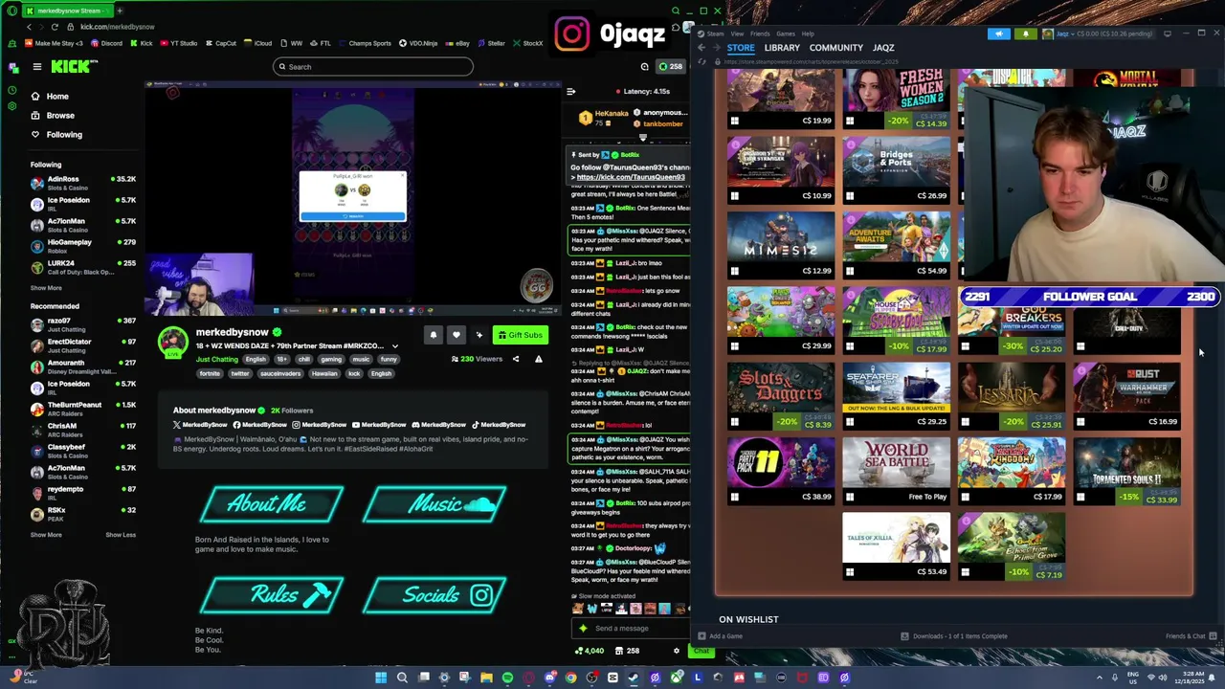This screenshot has height=689, width=1225.
Task: Collapse Kick chat with the arrow icon
Action: click(570, 91)
